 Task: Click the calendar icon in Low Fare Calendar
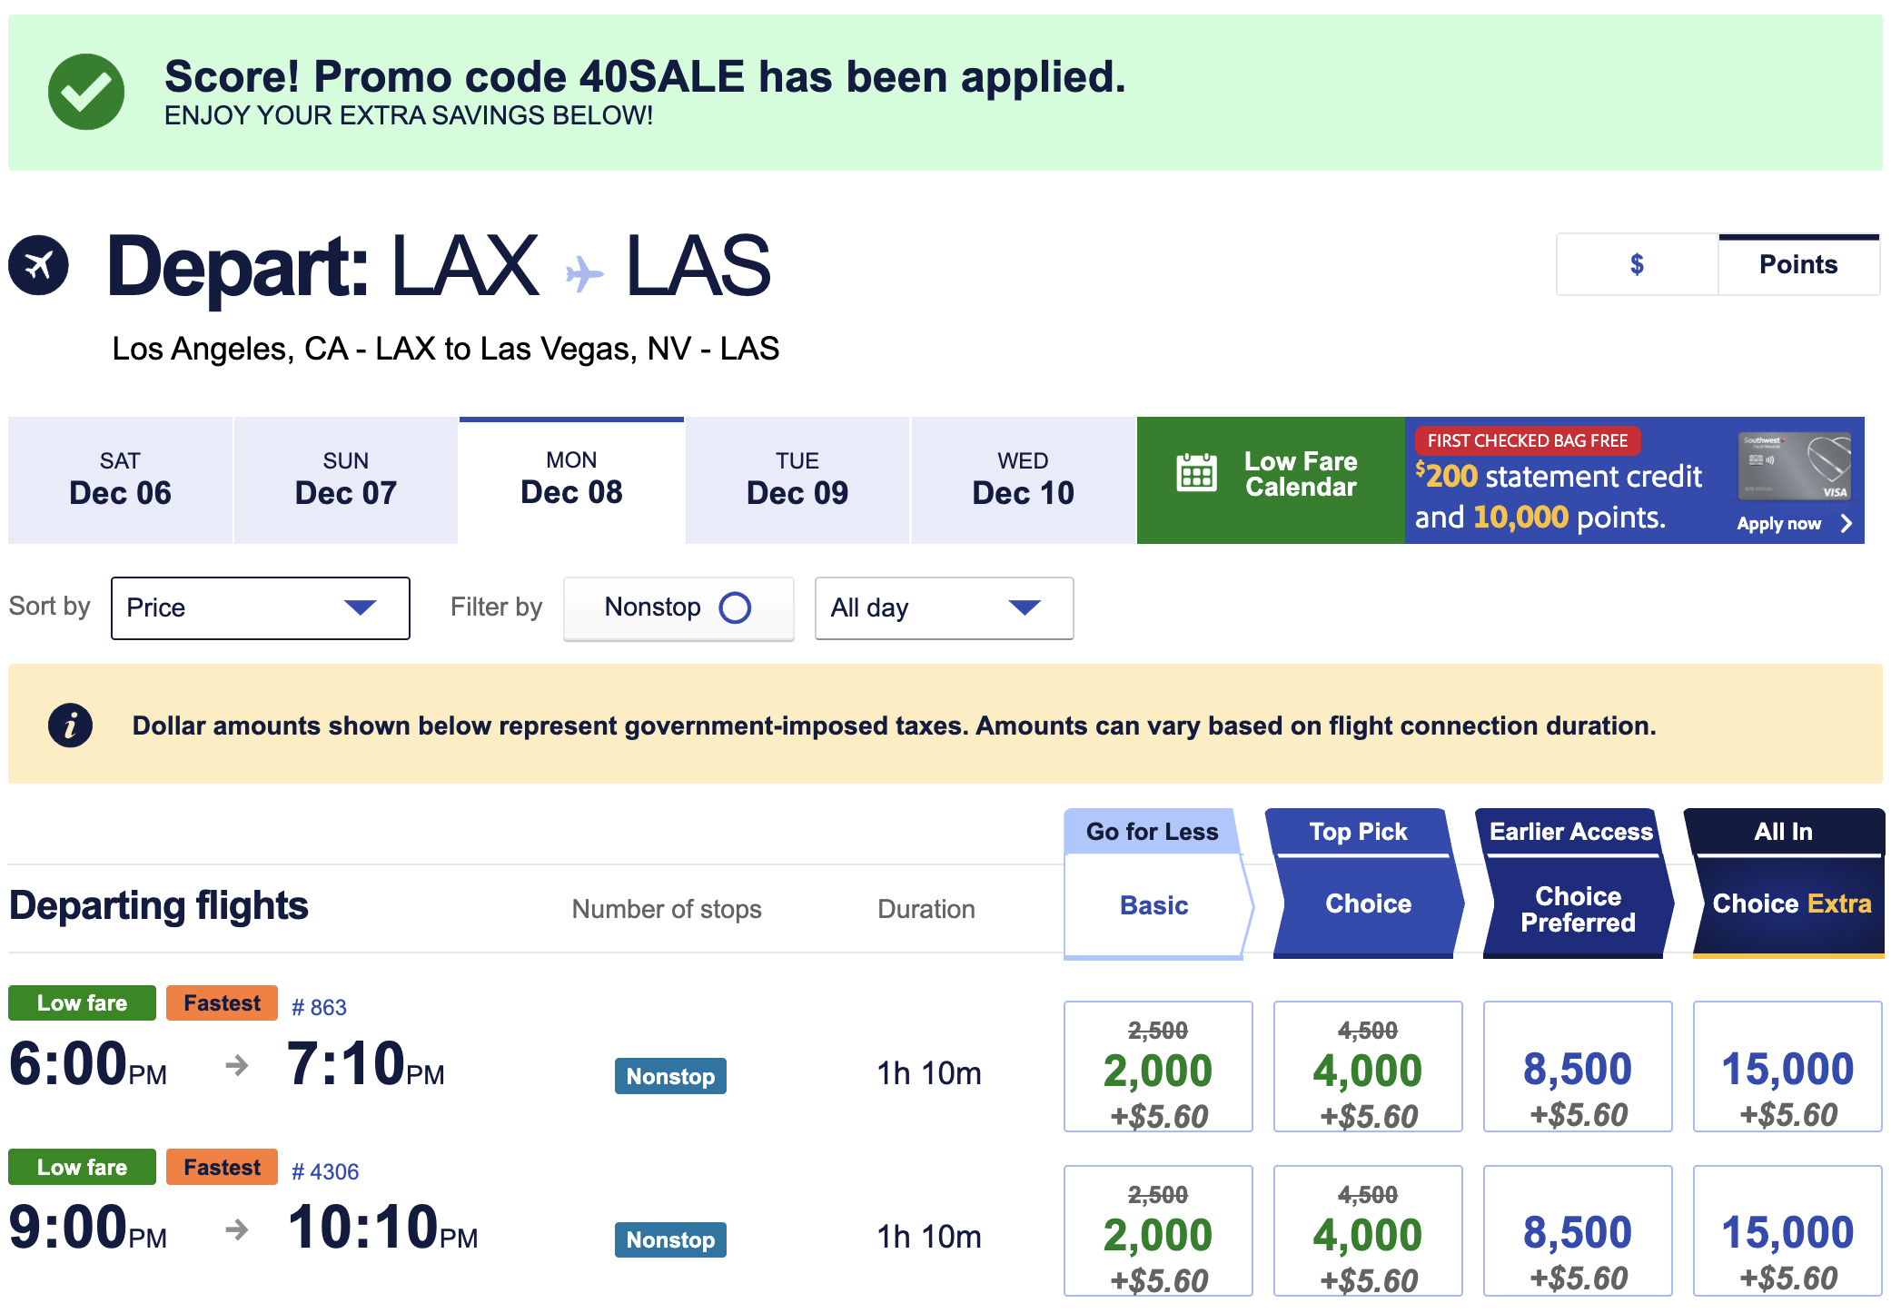(x=1196, y=473)
